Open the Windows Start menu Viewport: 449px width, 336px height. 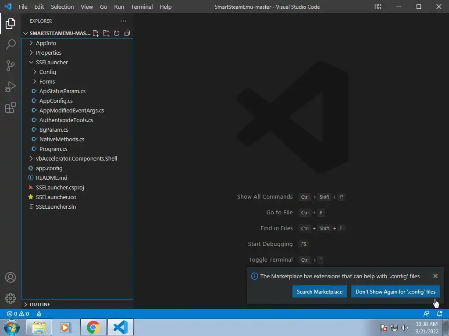click(x=12, y=327)
